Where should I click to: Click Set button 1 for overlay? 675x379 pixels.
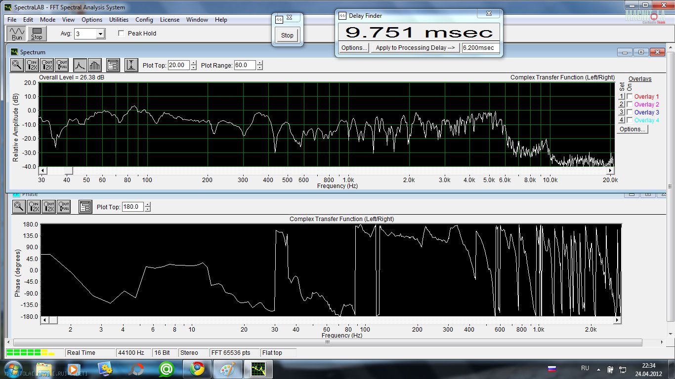tap(622, 97)
